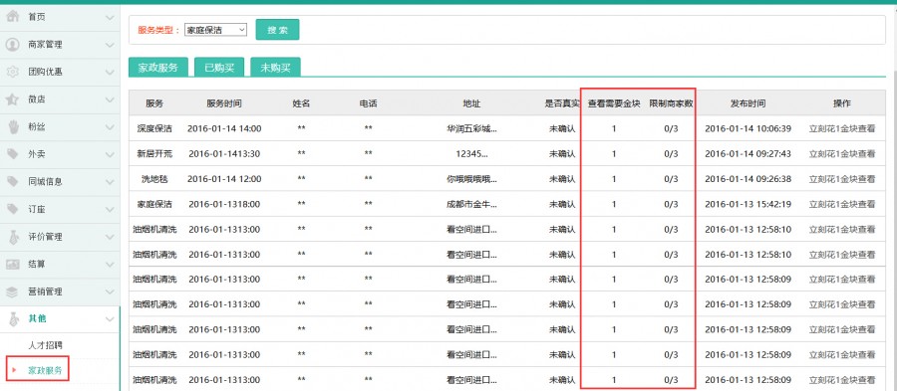897x391 pixels.
Task: Expand the 外卖 chevron
Action: 110,154
